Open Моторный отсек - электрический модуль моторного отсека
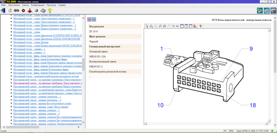This screenshot has width=277, height=133. 46,76
